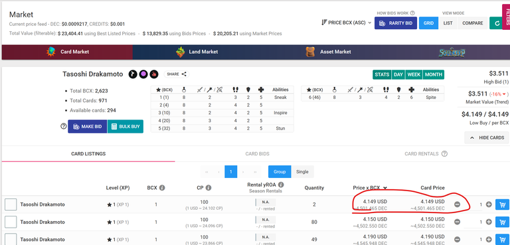Go to previous page of listings
Viewport: 510px width, 245px height.
coord(218,171)
